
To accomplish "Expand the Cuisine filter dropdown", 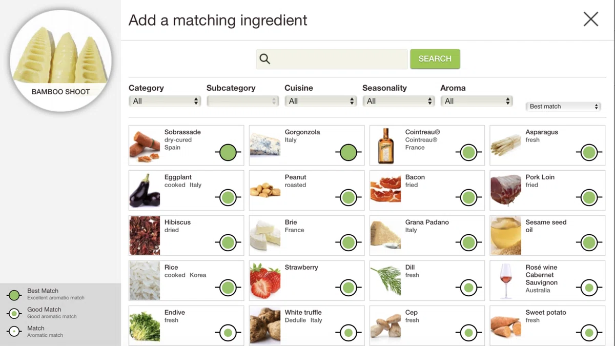I will (x=320, y=101).
